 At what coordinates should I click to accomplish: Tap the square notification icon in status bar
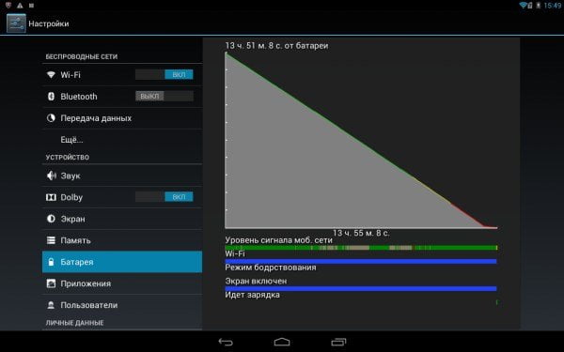coord(31,6)
